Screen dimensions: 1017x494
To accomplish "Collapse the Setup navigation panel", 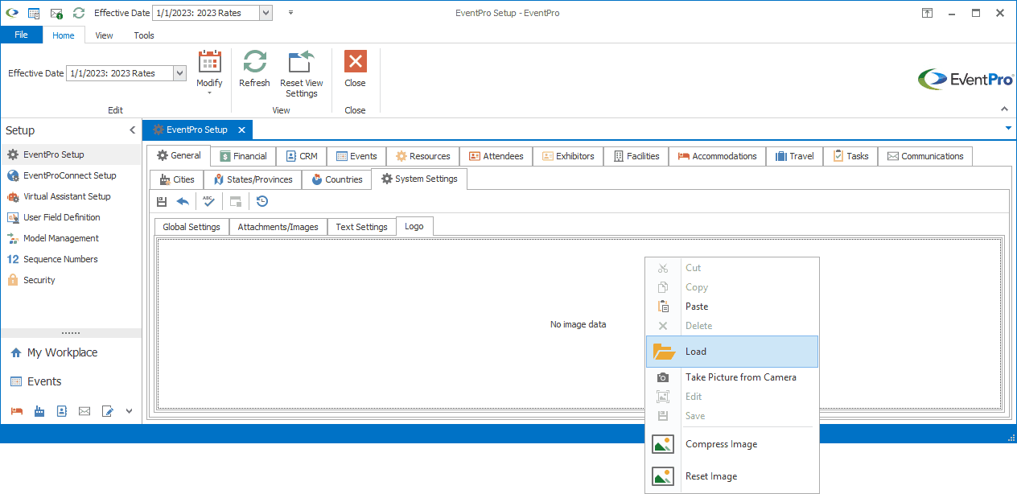I will coord(133,130).
